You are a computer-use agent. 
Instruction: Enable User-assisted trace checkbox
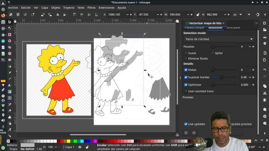(186, 91)
